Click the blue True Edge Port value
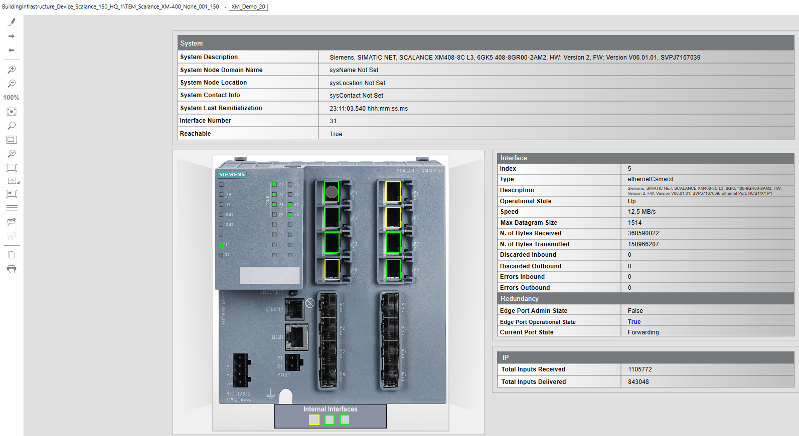 click(634, 322)
